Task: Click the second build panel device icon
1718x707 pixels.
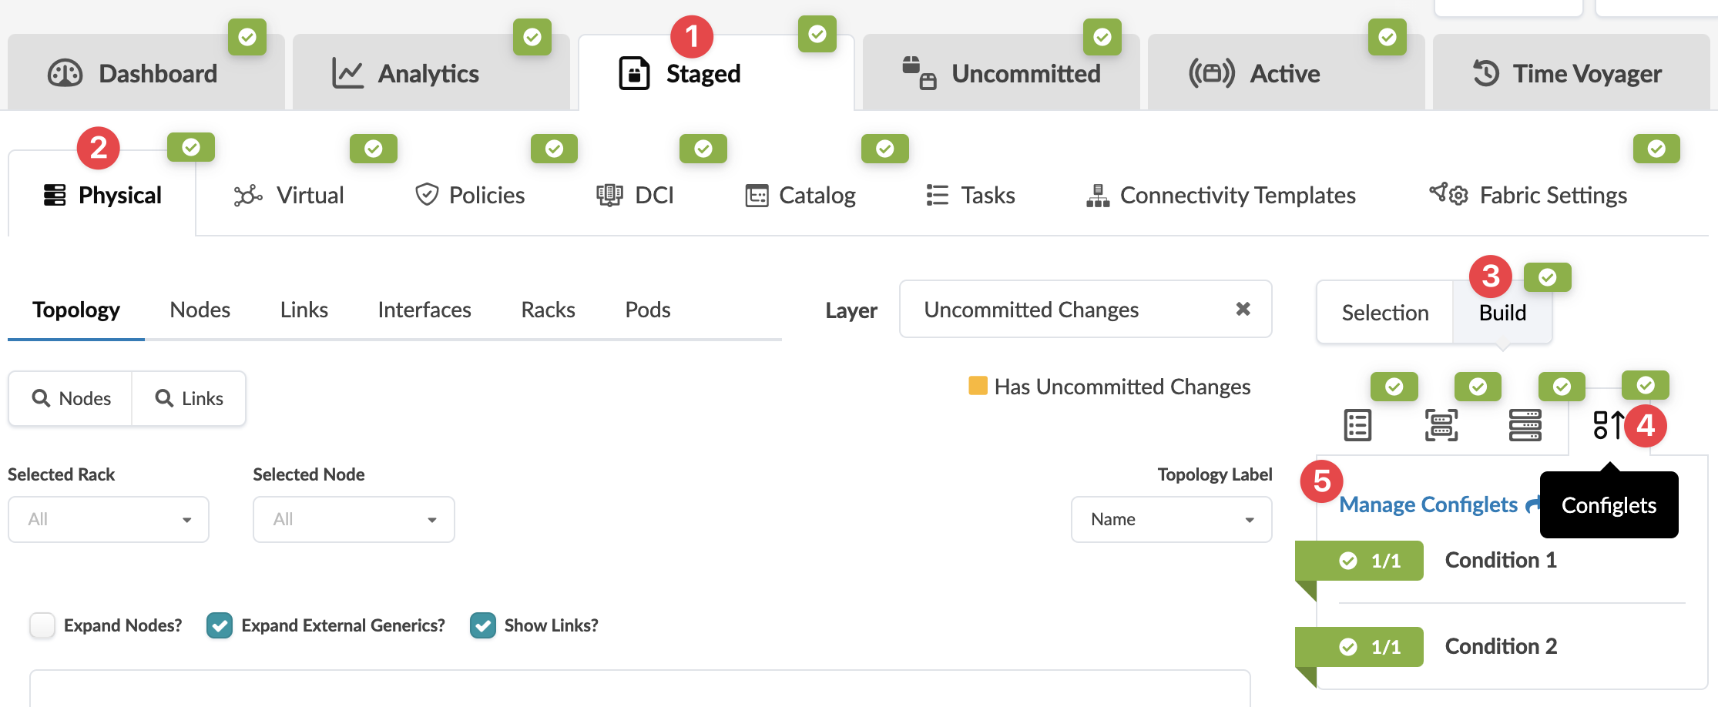Action: pyautogui.click(x=1441, y=425)
